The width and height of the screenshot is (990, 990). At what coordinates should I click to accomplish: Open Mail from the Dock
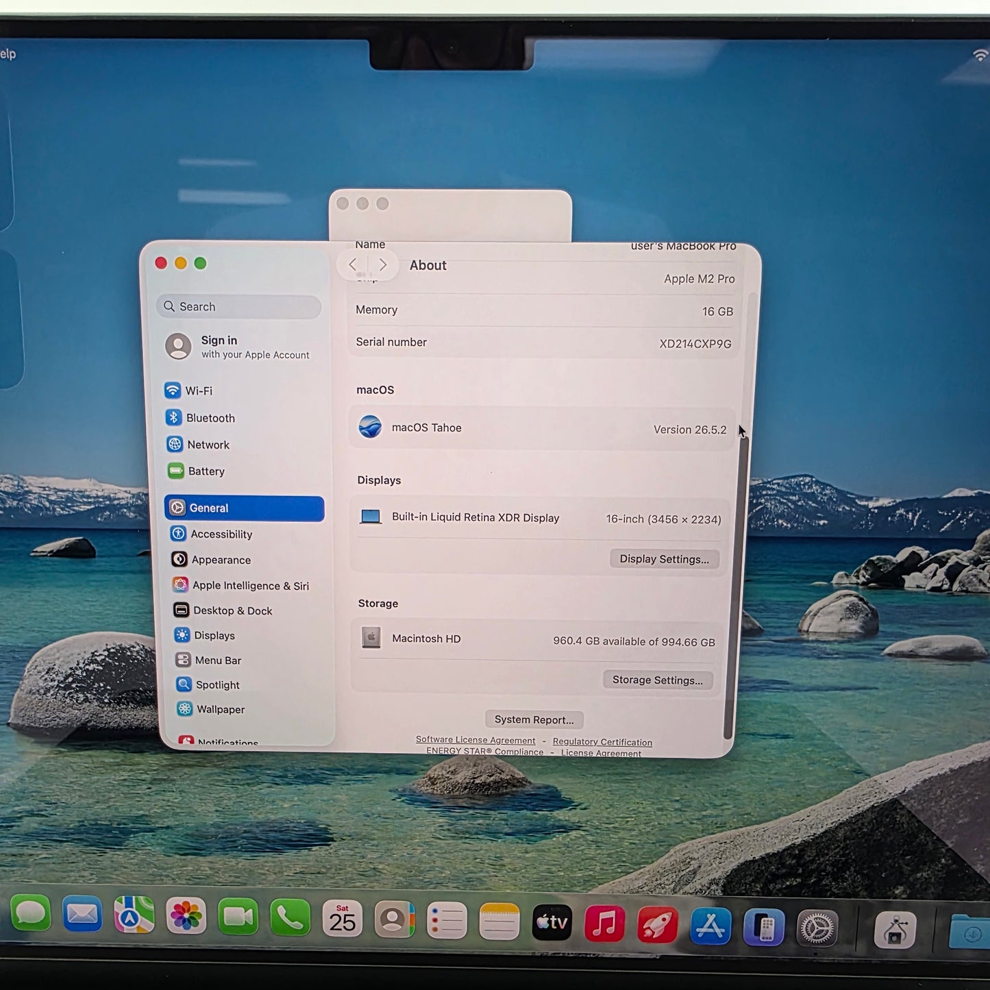(x=82, y=915)
